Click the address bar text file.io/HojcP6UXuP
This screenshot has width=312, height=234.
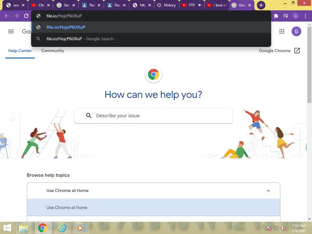pyautogui.click(x=64, y=16)
